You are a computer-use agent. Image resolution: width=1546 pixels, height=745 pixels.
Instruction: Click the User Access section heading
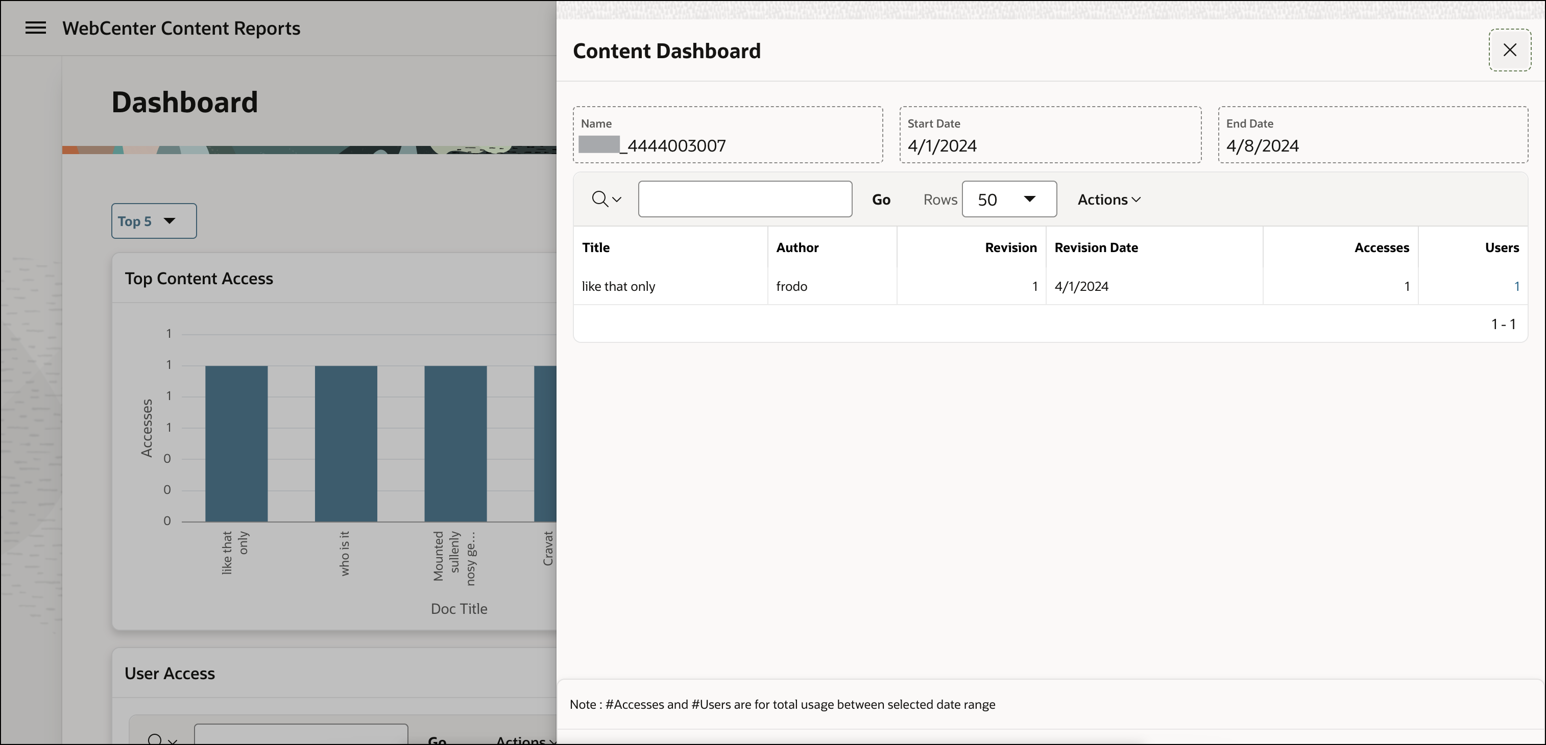point(169,673)
